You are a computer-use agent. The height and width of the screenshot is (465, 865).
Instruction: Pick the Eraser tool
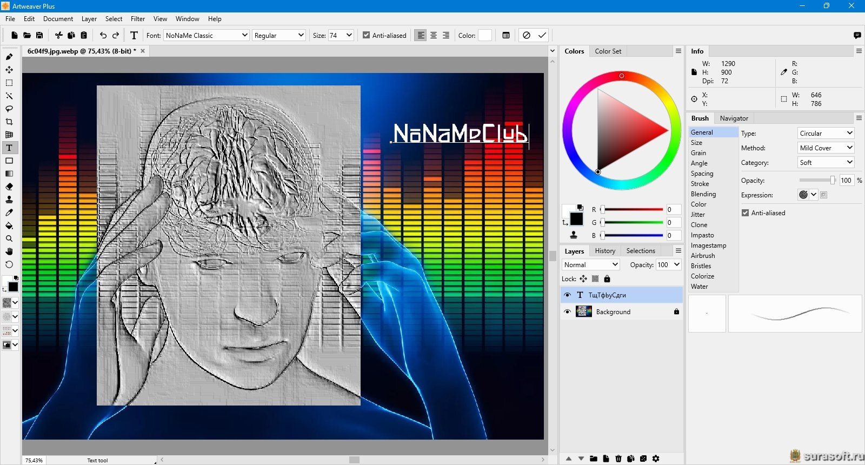[9, 187]
